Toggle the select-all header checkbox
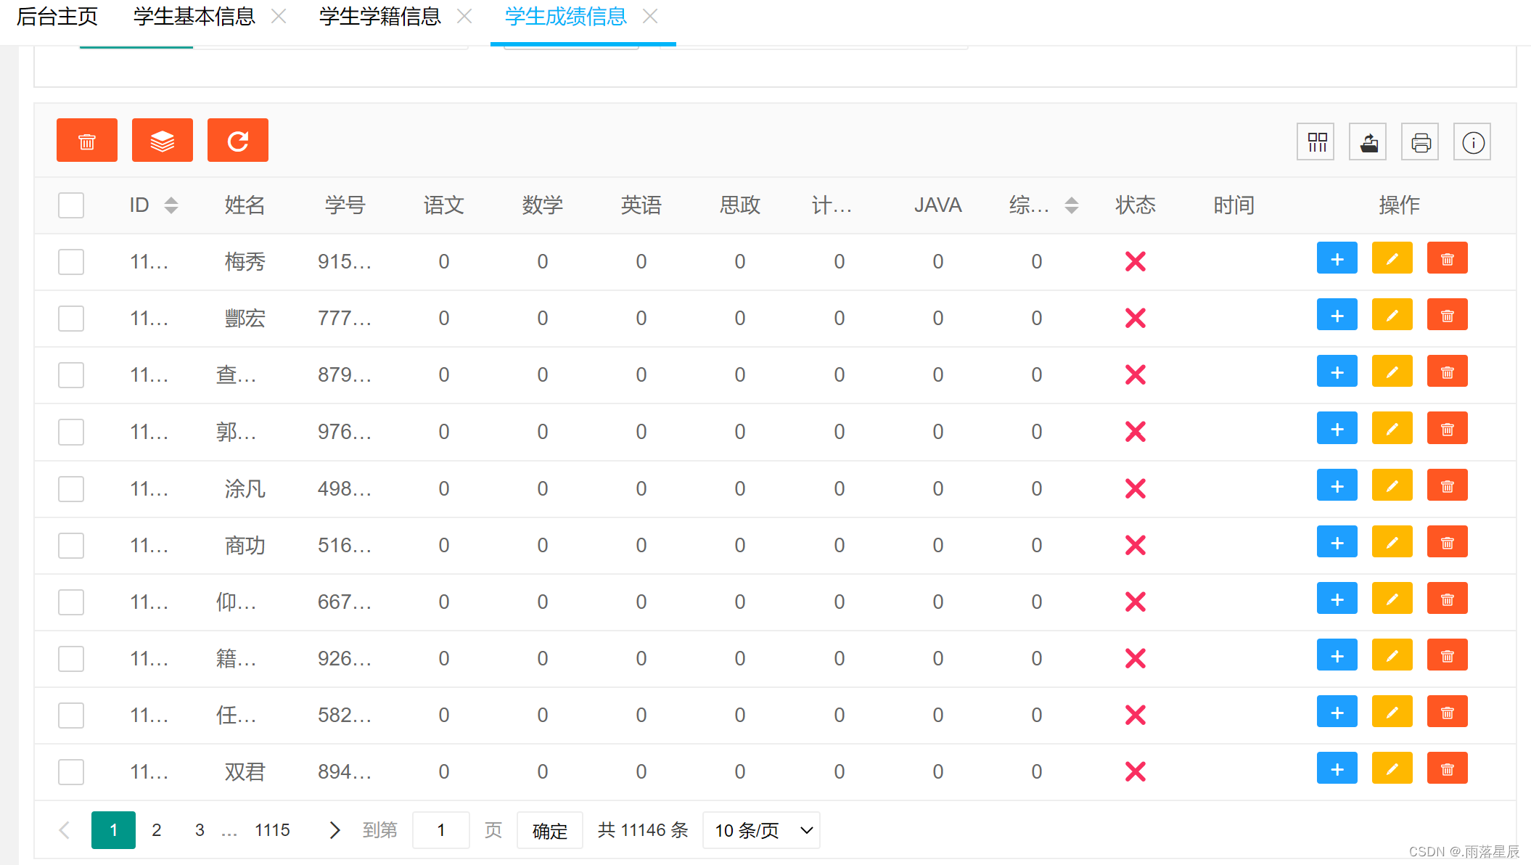The height and width of the screenshot is (865, 1531). [71, 205]
